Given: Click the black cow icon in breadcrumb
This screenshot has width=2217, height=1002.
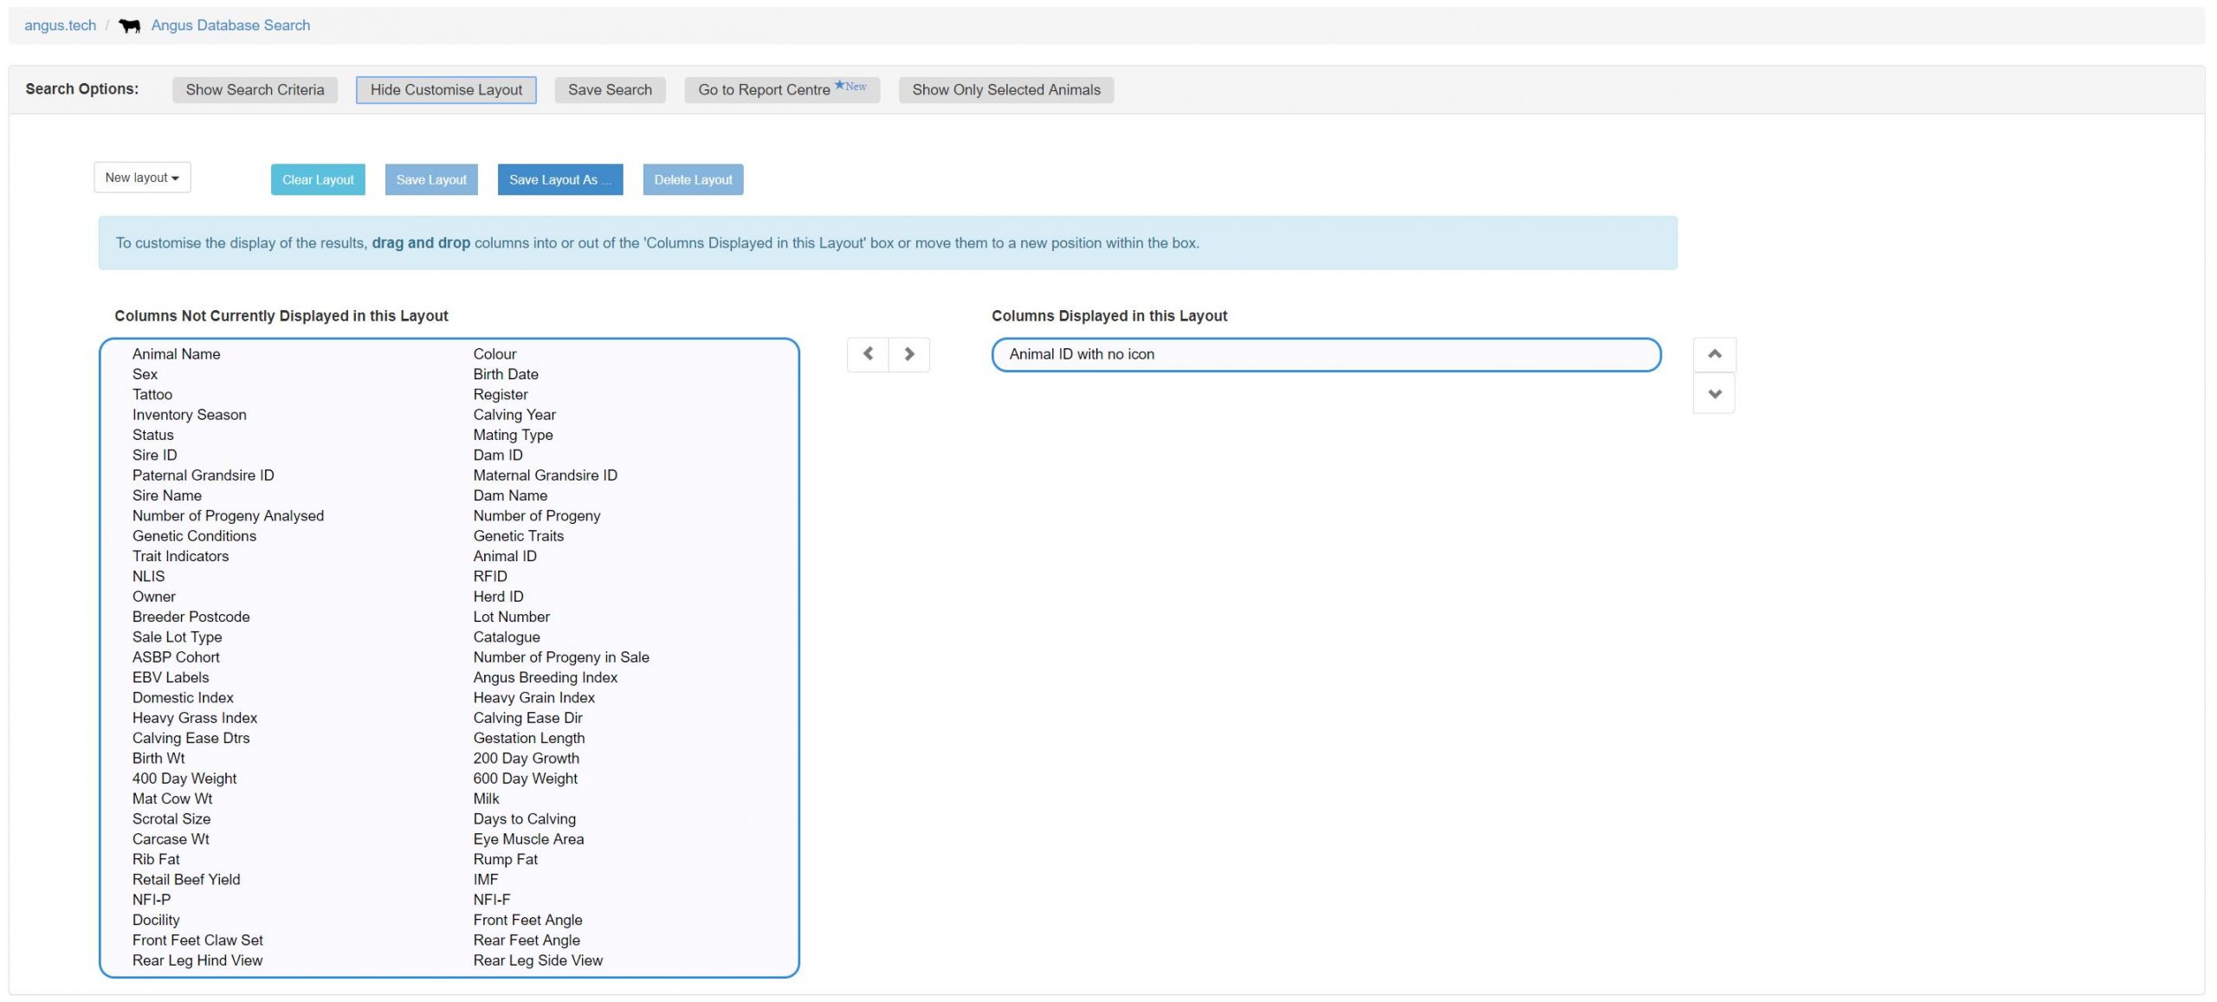Looking at the screenshot, I should click(129, 26).
